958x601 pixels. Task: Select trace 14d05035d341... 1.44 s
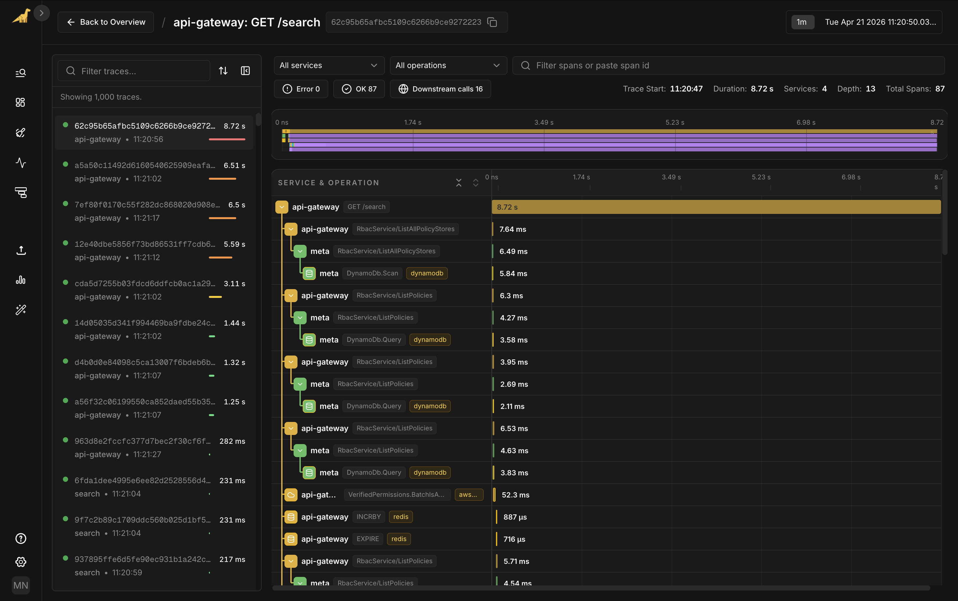point(154,329)
